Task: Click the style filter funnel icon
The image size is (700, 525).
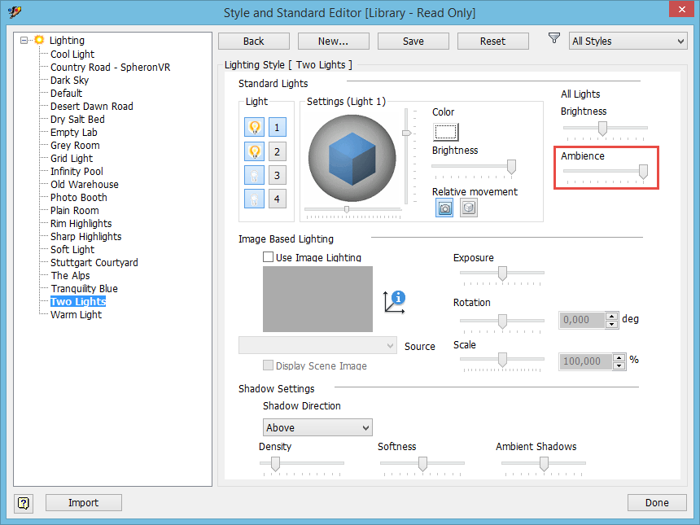Action: pos(554,39)
